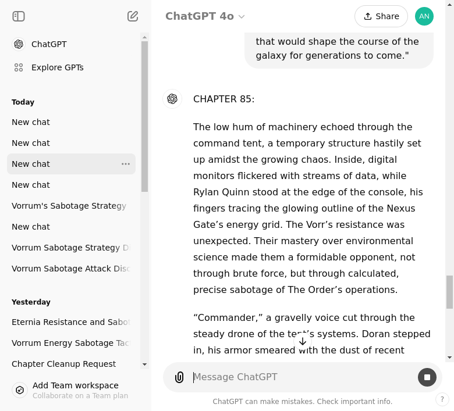Expand the ChatGPT 4o model dropdown
Viewport: 454px width, 411px height.
(205, 16)
